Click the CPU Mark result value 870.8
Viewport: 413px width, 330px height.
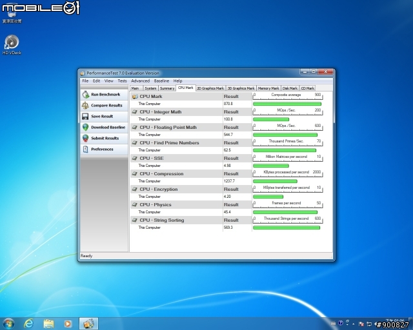pos(228,104)
